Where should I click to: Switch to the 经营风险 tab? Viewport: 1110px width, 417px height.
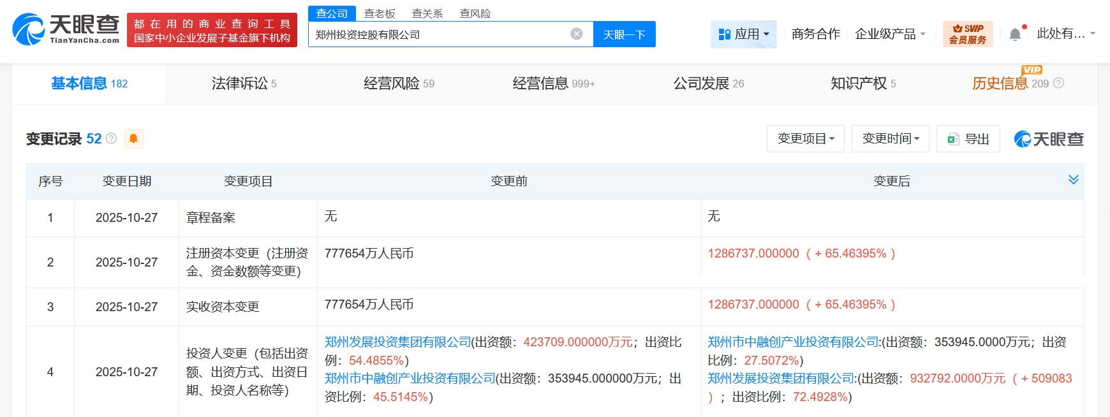[x=399, y=84]
